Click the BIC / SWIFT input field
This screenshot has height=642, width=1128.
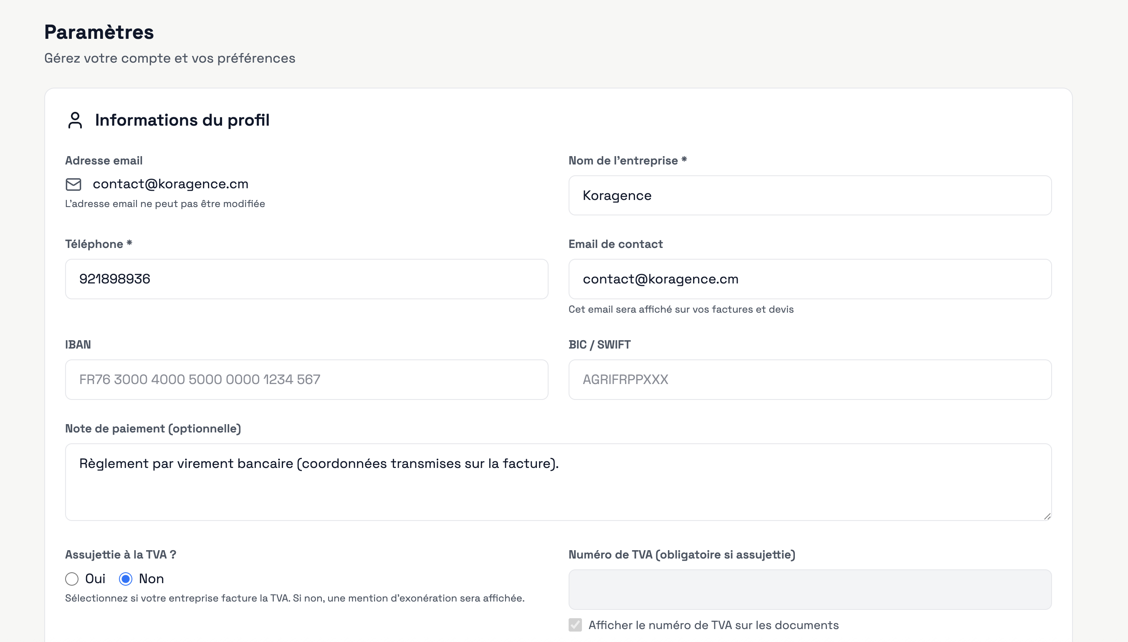pyautogui.click(x=809, y=379)
